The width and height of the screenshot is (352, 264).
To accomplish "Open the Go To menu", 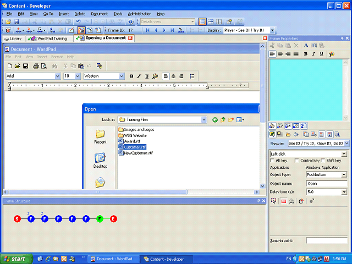I will [x=48, y=14].
